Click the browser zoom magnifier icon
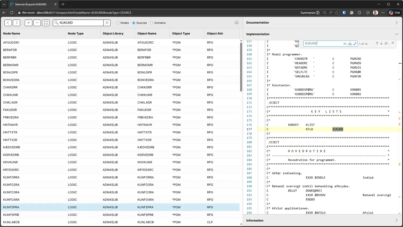The image size is (403, 227). tap(325, 13)
